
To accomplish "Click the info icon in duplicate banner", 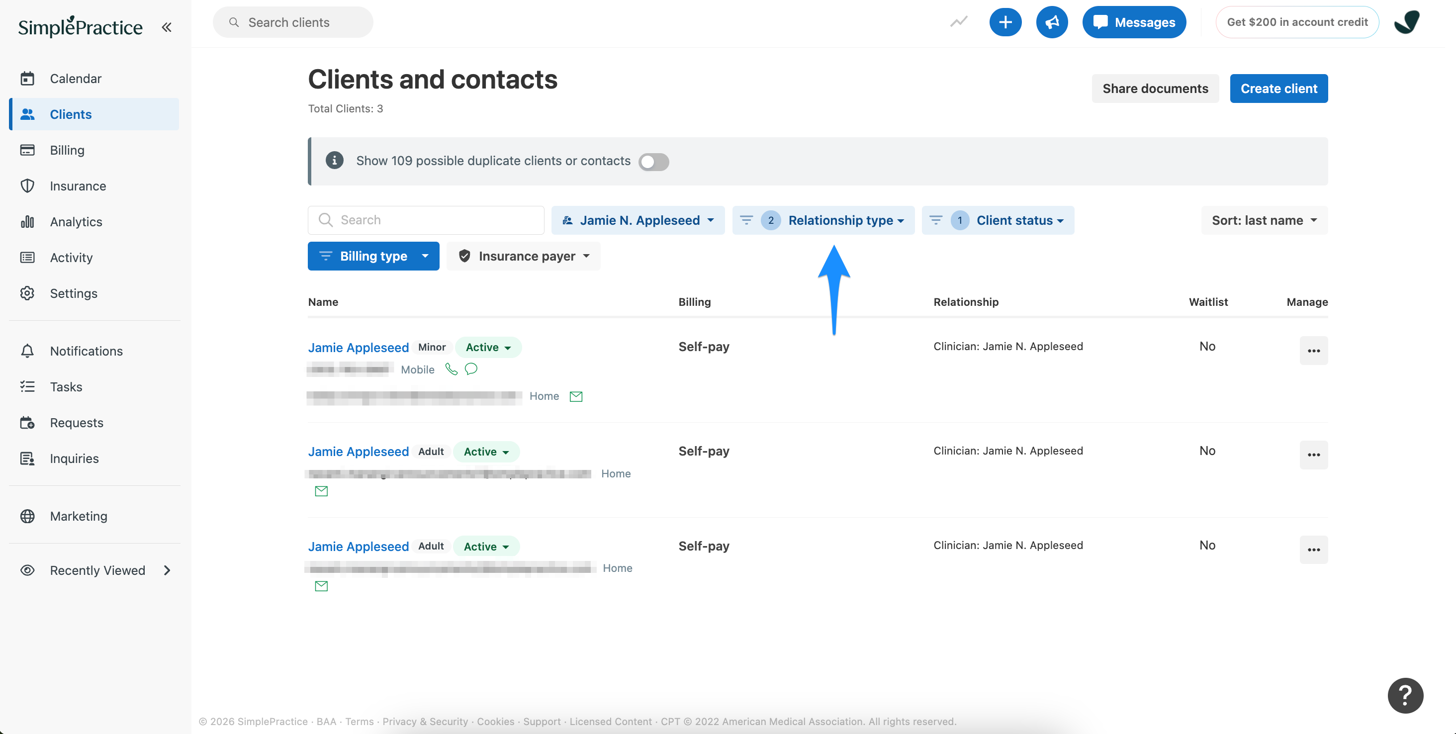I will coord(335,161).
